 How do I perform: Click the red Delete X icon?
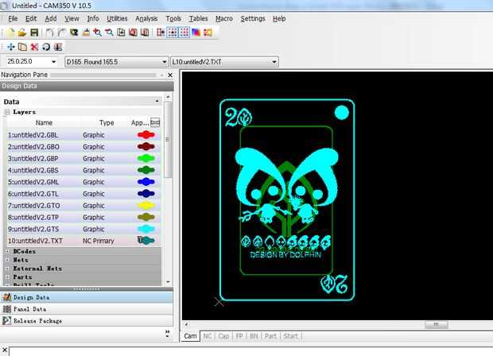(34, 47)
